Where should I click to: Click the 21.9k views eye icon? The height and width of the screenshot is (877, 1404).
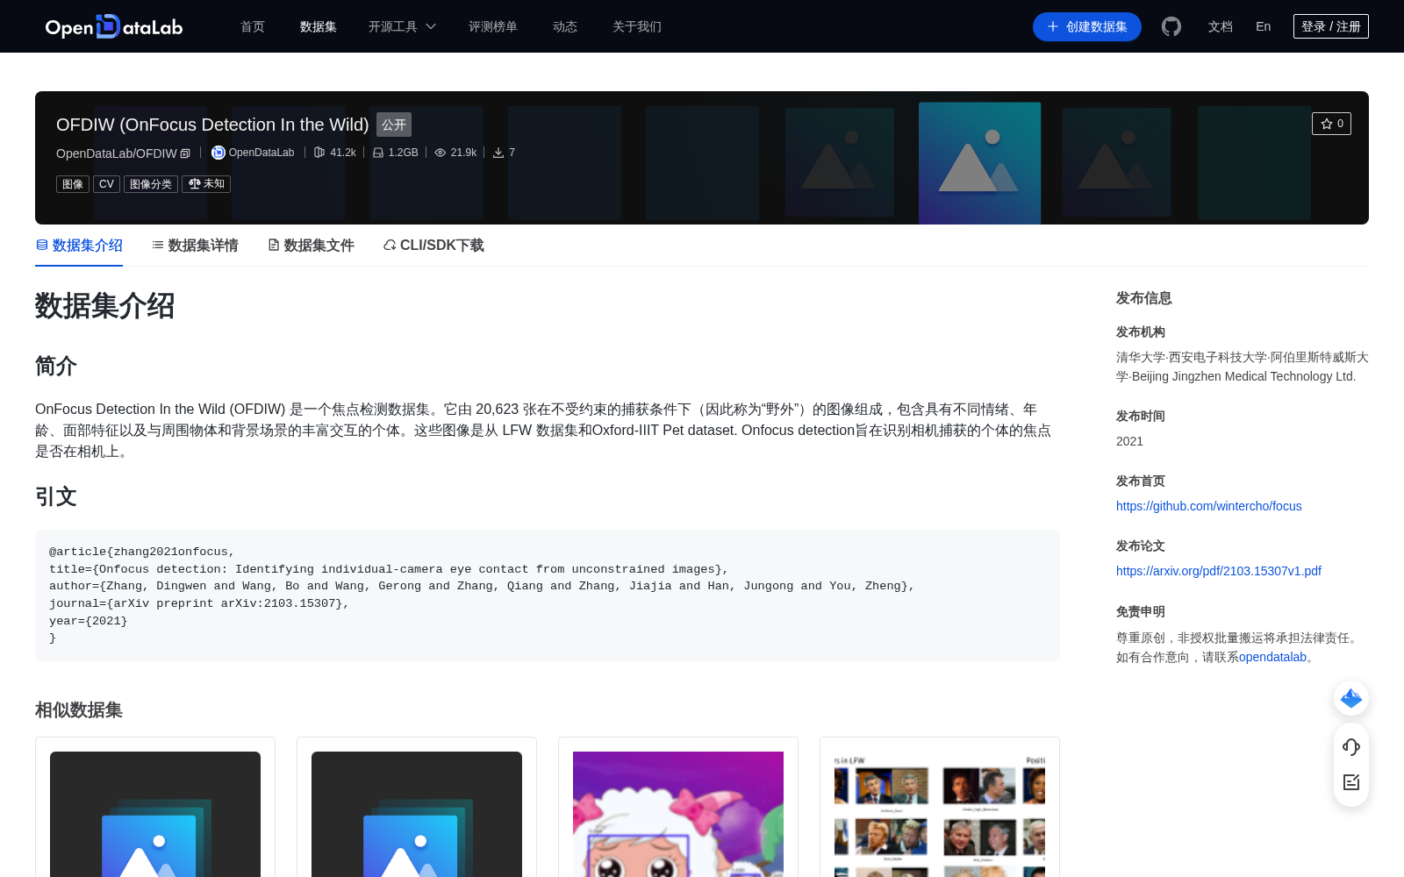click(441, 153)
